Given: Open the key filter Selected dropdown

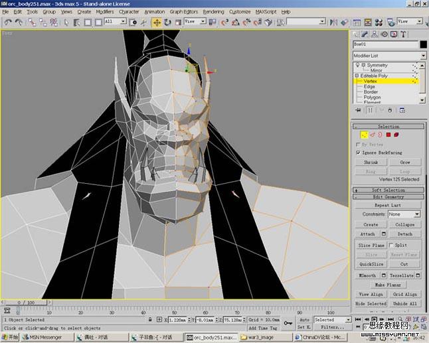Looking at the screenshot, I should point(333,320).
